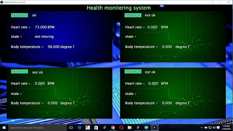Open the volume control tray icon
233x131 pixels.
pyautogui.click(x=214, y=128)
